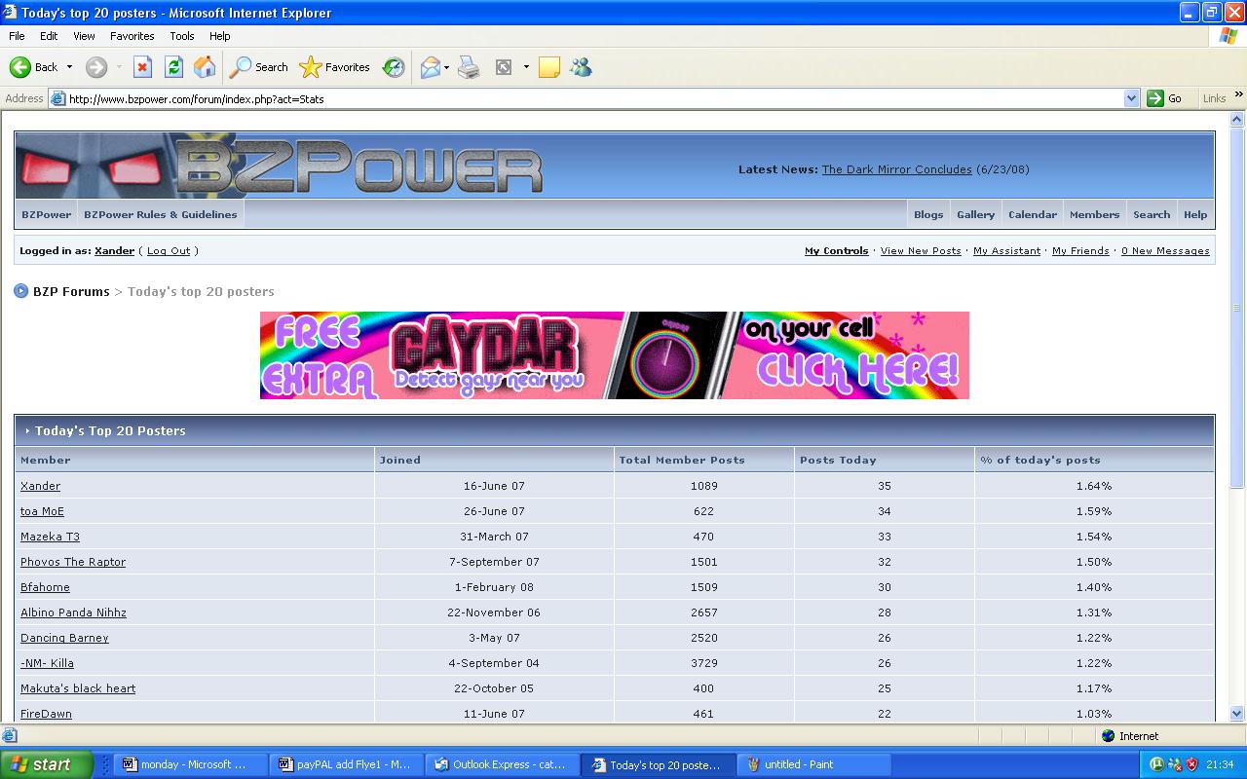Open the BZPower Rules & Guidelines link

pyautogui.click(x=161, y=214)
